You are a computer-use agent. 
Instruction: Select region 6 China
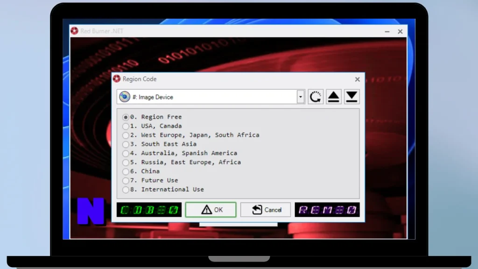pyautogui.click(x=141, y=171)
